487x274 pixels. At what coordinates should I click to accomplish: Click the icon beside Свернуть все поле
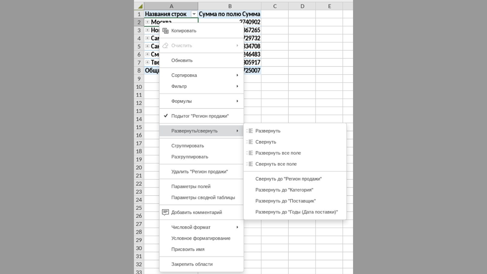[x=250, y=164]
